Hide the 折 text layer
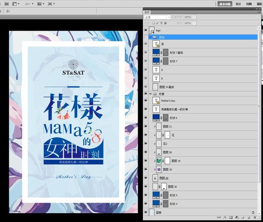The height and width of the screenshot is (222, 263). (146, 44)
